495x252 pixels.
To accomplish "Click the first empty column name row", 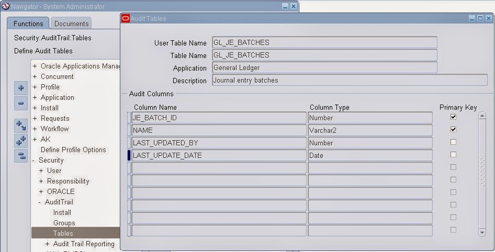I will point(219,168).
